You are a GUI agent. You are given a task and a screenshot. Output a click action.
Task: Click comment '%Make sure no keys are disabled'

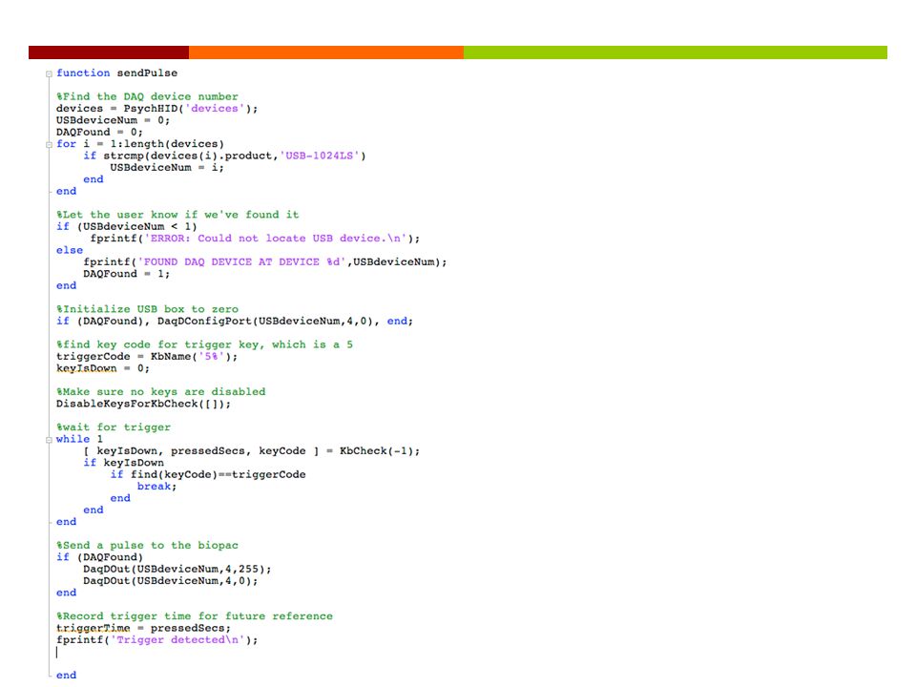[160, 392]
